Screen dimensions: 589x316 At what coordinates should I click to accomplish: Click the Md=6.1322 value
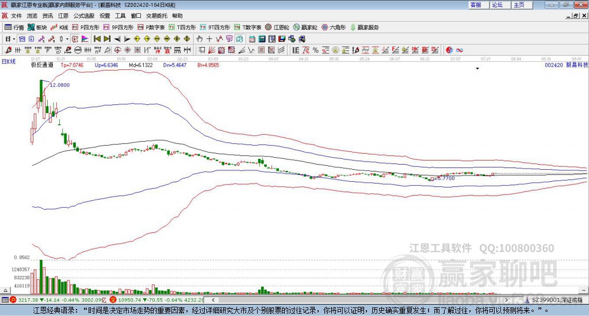[141, 65]
